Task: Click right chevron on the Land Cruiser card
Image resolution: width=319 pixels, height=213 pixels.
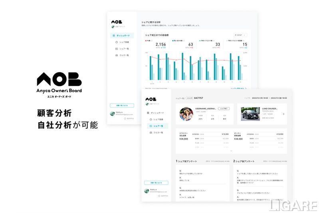Action: click(x=283, y=114)
